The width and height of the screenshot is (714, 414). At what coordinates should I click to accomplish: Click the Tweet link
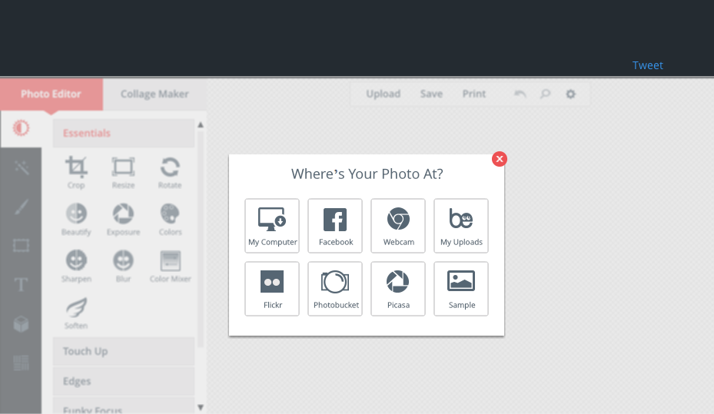tap(647, 65)
